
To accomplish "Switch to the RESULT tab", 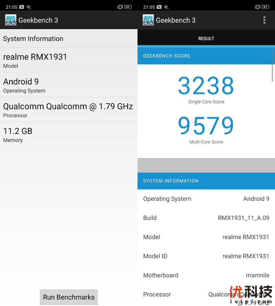I will coord(206,38).
